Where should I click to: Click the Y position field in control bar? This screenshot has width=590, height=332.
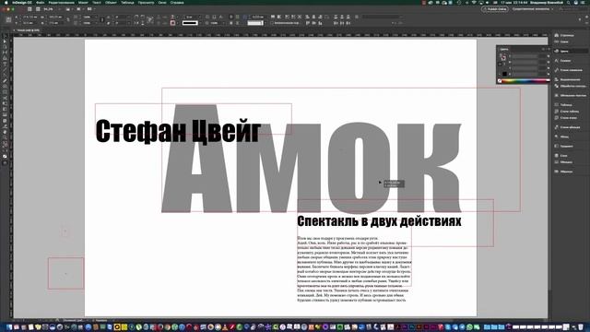(30, 23)
